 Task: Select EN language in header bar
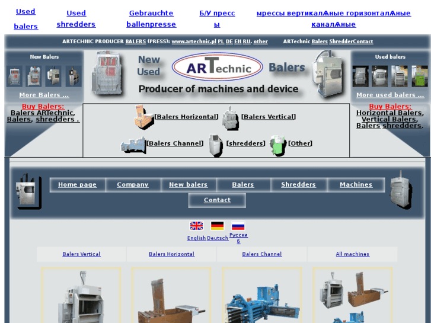[238, 41]
